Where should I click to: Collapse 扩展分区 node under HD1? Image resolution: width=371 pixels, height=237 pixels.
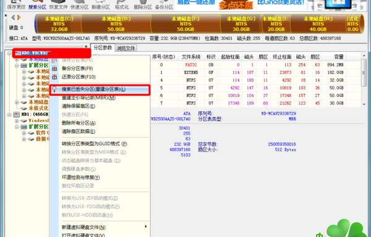(17, 127)
